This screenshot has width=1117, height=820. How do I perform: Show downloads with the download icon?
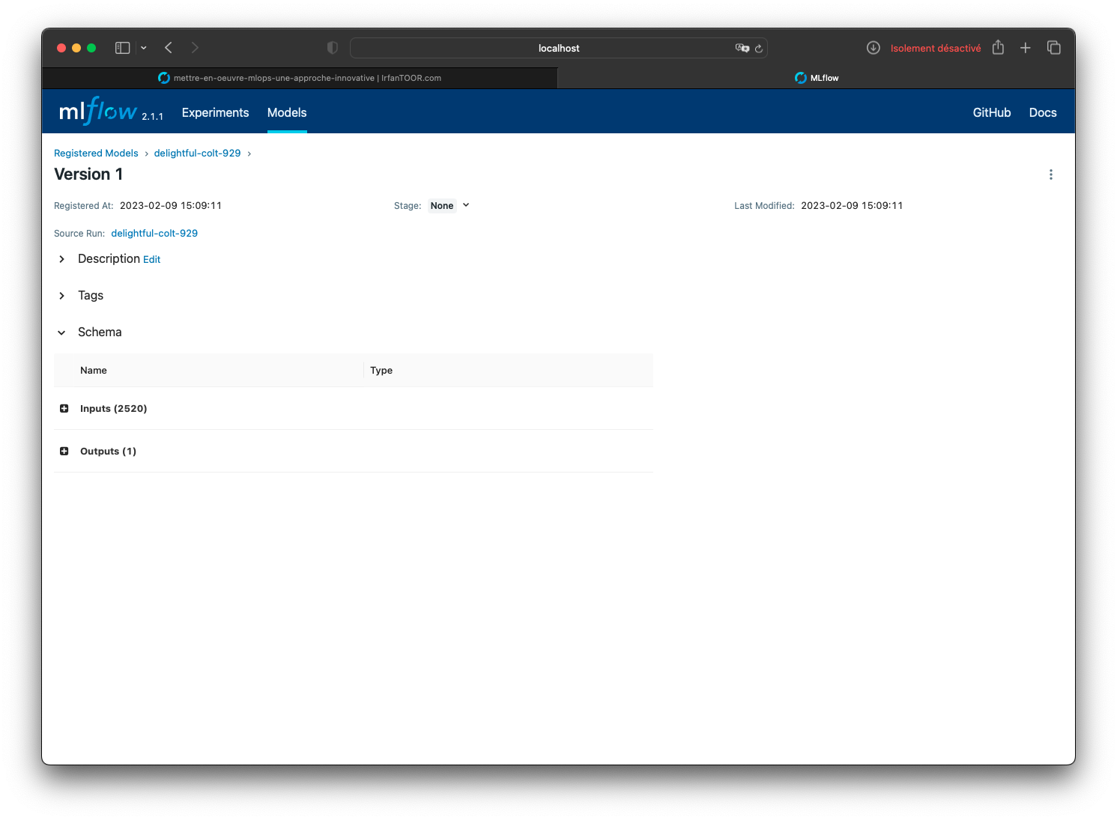(x=874, y=48)
